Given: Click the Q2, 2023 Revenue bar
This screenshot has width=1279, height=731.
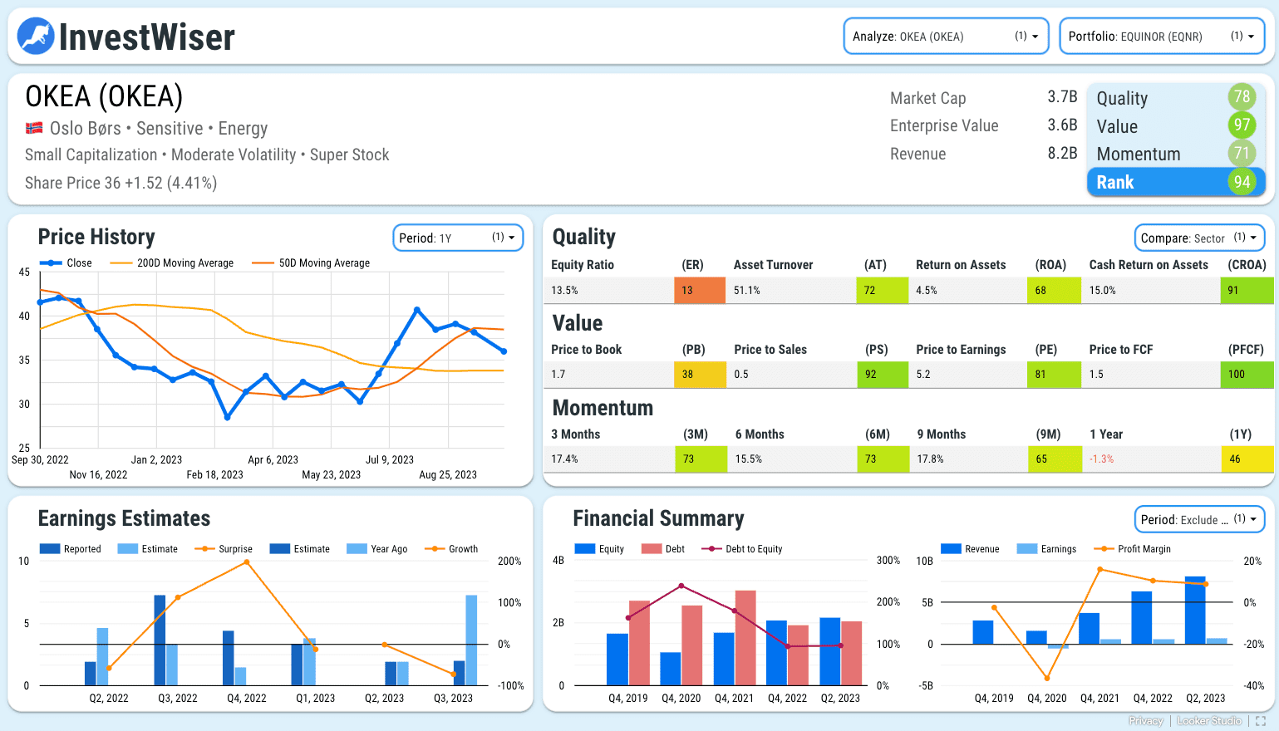Looking at the screenshot, I should tap(1195, 611).
